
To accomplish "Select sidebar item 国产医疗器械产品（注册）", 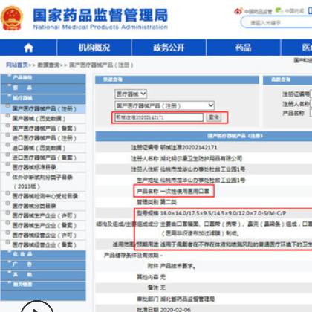I will [x=44, y=108].
